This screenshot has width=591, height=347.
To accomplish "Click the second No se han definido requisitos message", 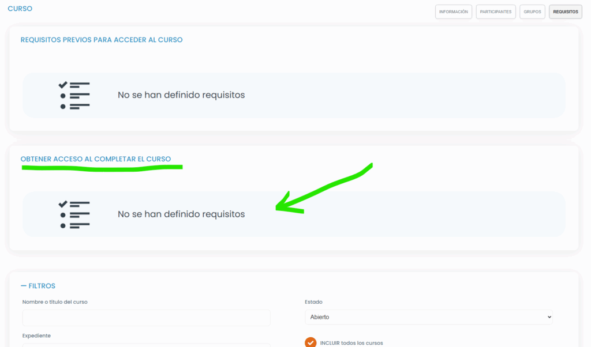I will pos(181,214).
